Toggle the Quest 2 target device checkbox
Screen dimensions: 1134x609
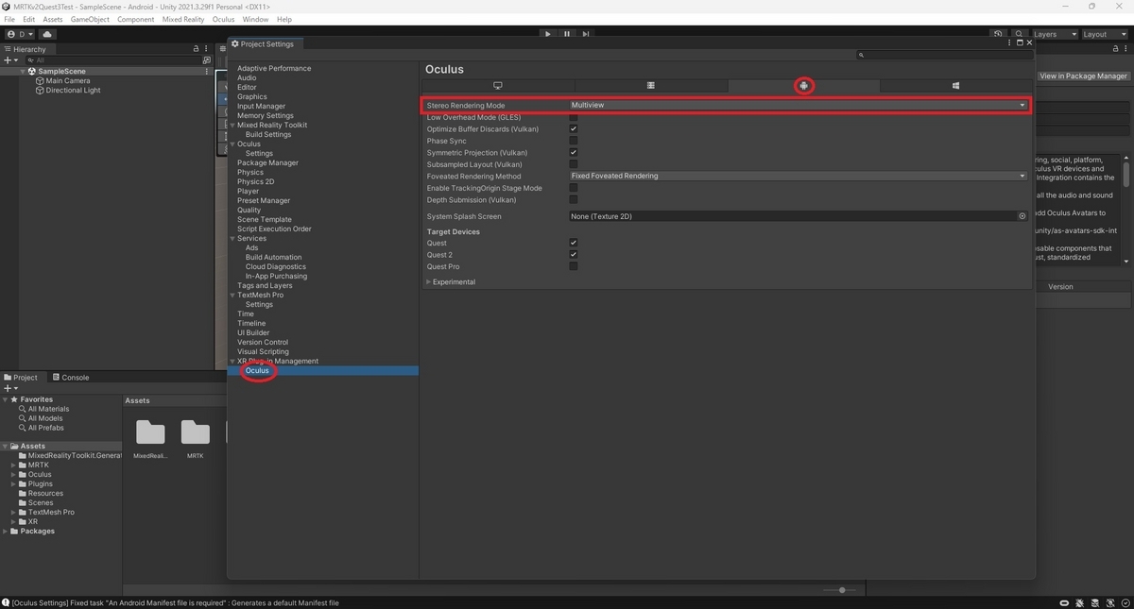(573, 254)
